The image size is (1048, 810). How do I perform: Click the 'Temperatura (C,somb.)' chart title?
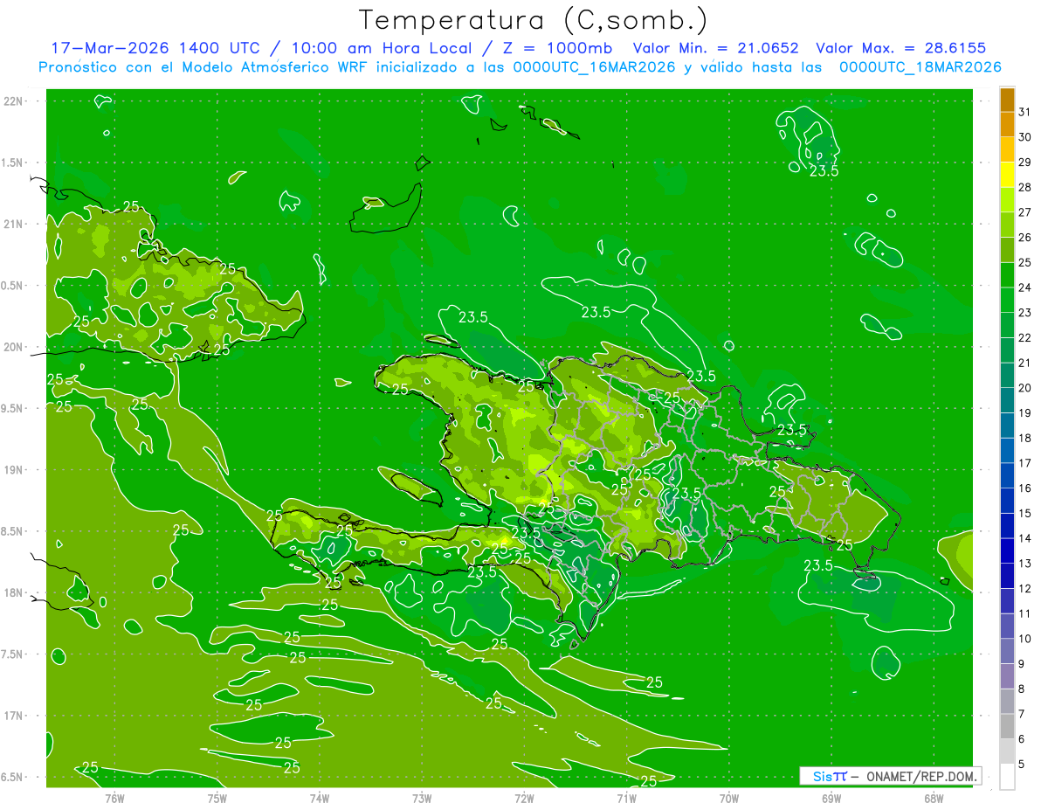tap(533, 20)
